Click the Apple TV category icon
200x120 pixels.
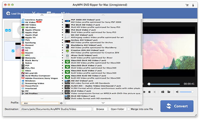[23, 37]
